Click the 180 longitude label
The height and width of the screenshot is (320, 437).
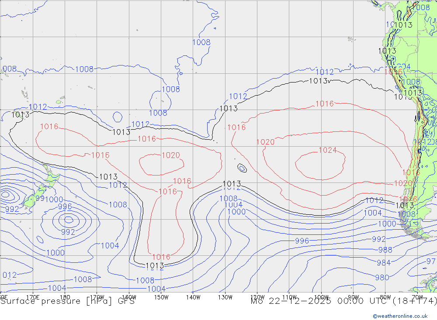click(65, 297)
